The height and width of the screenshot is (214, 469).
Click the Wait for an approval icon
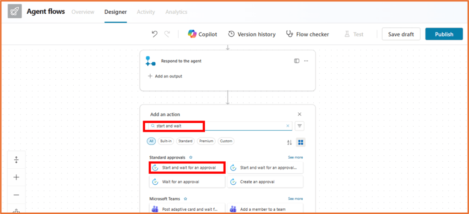pyautogui.click(x=155, y=181)
